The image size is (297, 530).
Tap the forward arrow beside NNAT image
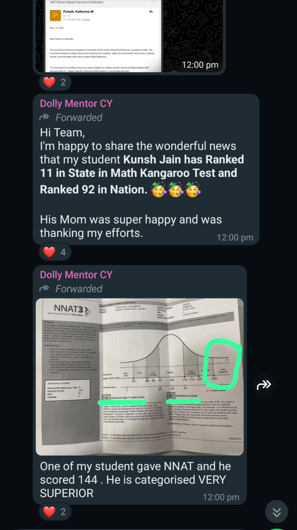[264, 385]
